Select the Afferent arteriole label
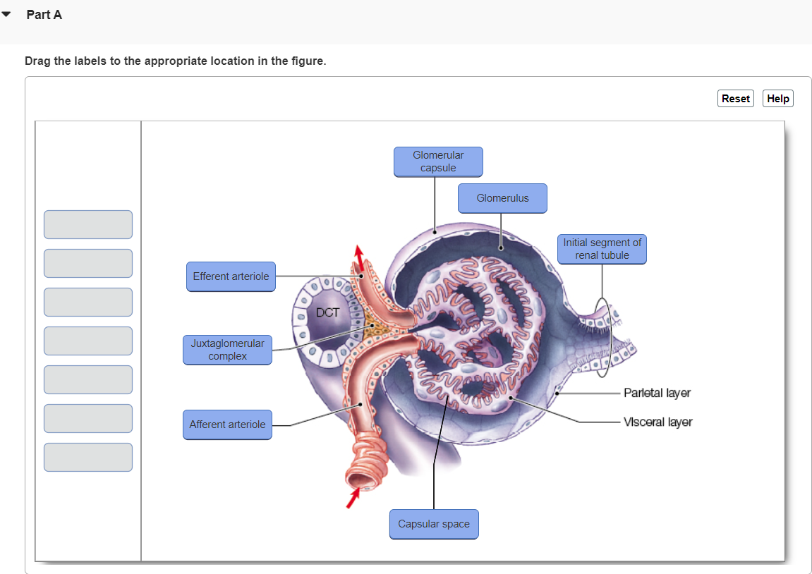The width and height of the screenshot is (812, 574). point(227,425)
